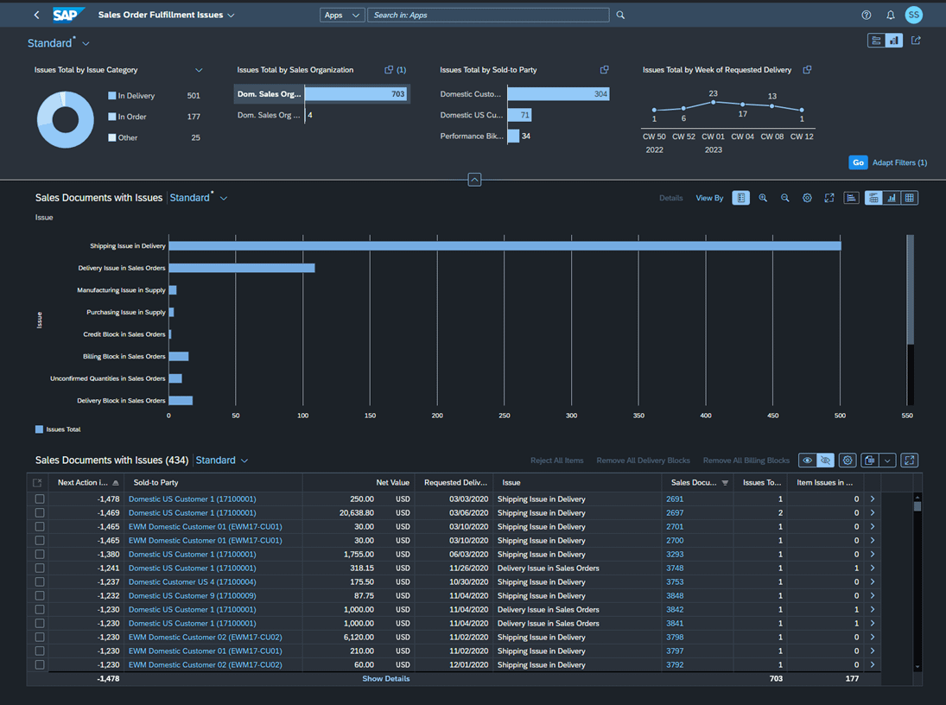Expand Issues Total by Issue Category dropdown

point(199,70)
